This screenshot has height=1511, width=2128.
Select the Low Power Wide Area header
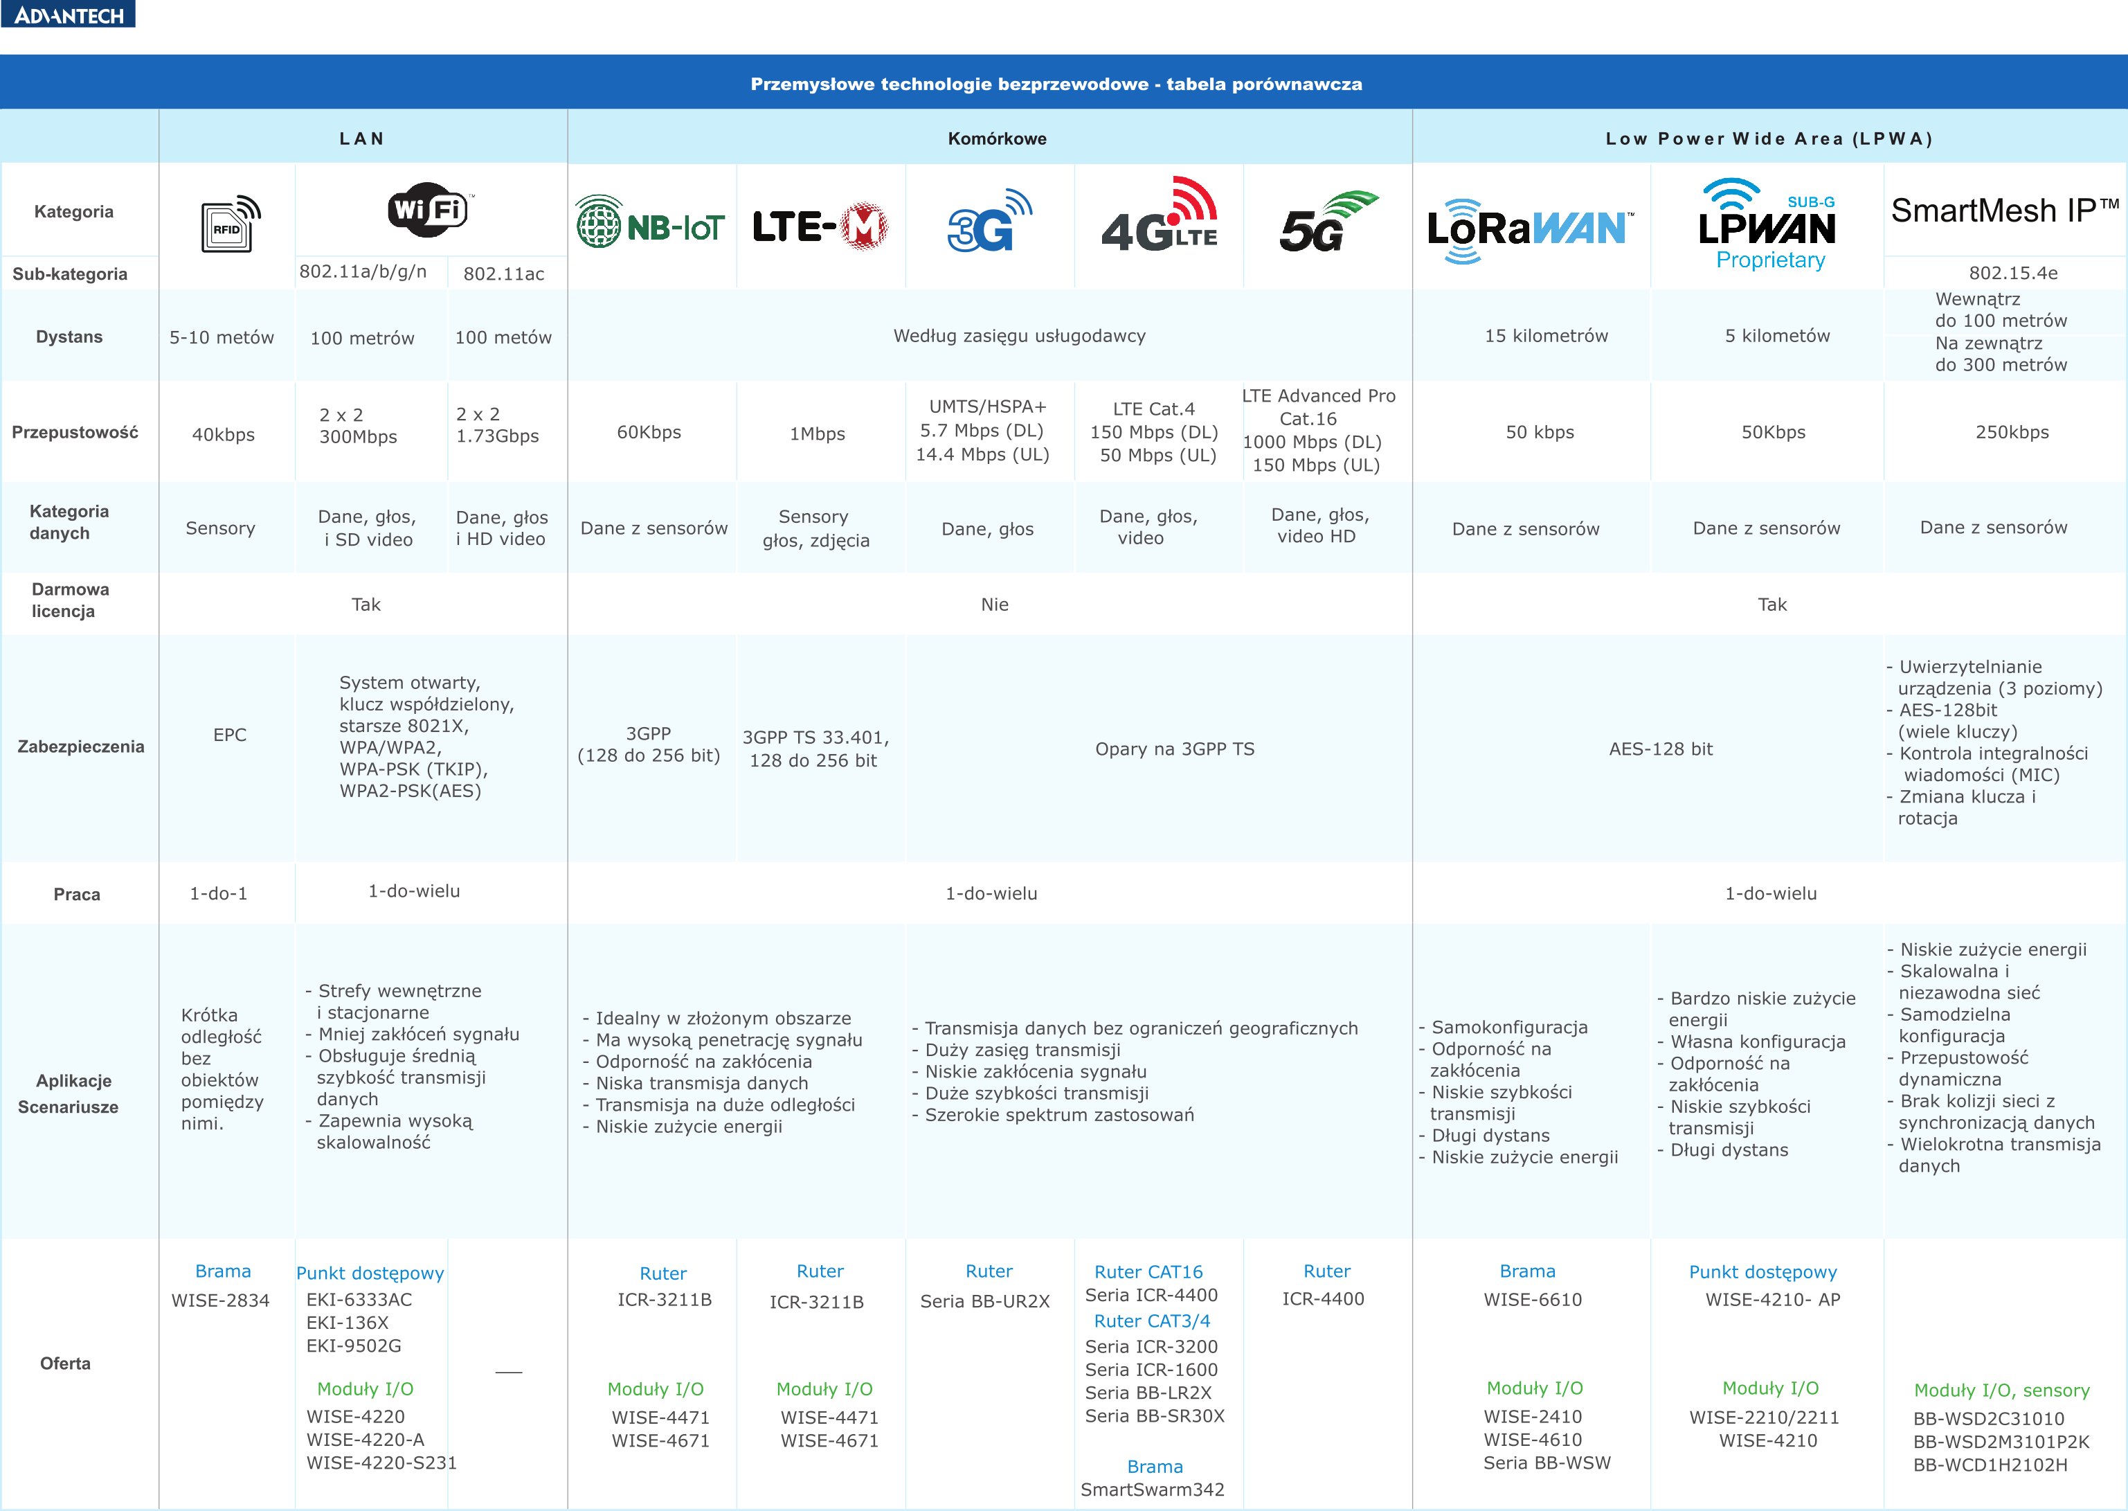point(1770,138)
